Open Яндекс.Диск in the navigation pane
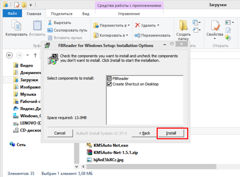Viewport: 240px width, 177px height. [x=27, y=109]
